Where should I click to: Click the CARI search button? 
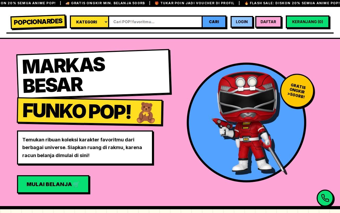[x=214, y=22]
